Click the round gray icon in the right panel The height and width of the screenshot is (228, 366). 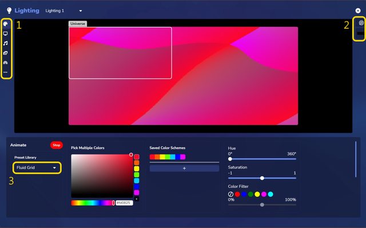pyautogui.click(x=361, y=23)
